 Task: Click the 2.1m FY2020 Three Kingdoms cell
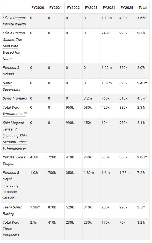tap(34, 222)
